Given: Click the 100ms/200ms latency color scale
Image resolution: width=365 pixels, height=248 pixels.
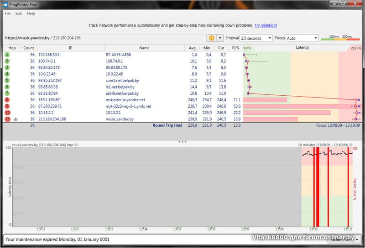Looking at the screenshot, I should click(340, 38).
